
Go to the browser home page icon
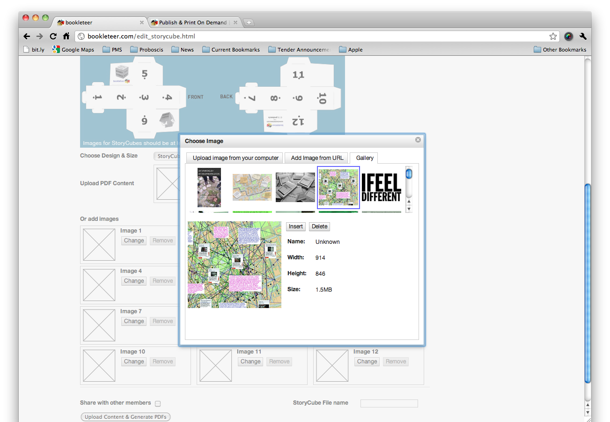(x=66, y=36)
